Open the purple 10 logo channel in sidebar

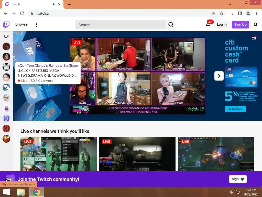(x=6, y=118)
